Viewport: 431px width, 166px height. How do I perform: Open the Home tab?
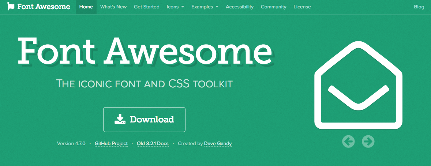click(86, 7)
